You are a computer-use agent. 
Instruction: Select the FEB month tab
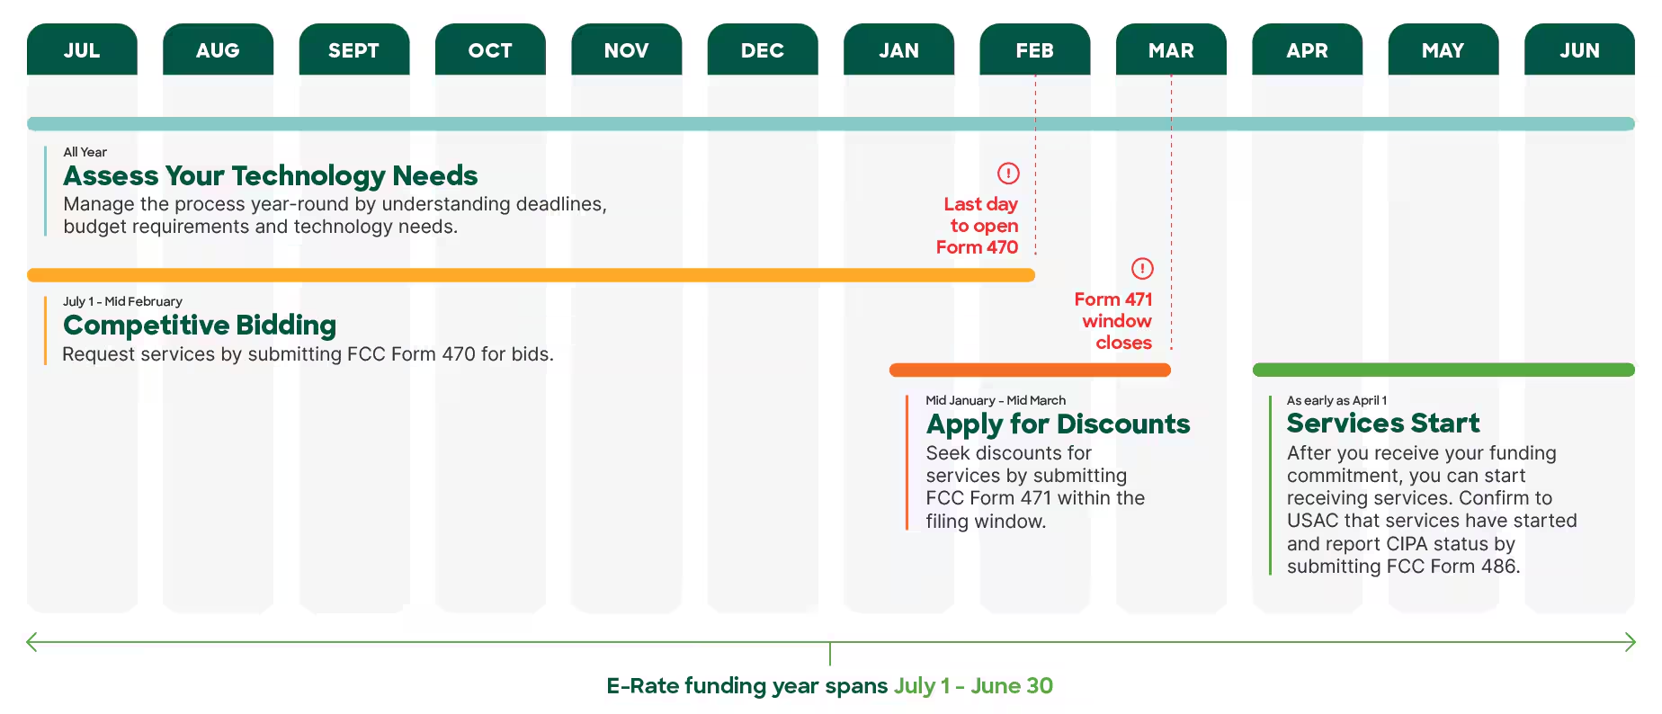tap(1035, 49)
